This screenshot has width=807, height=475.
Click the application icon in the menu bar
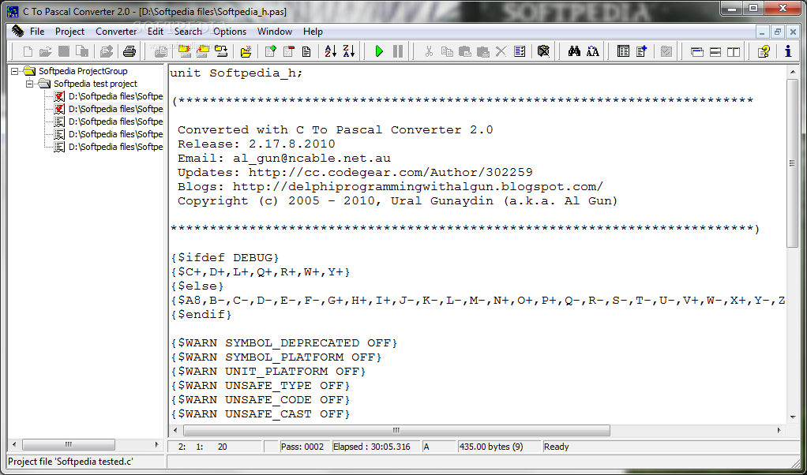pos(17,32)
